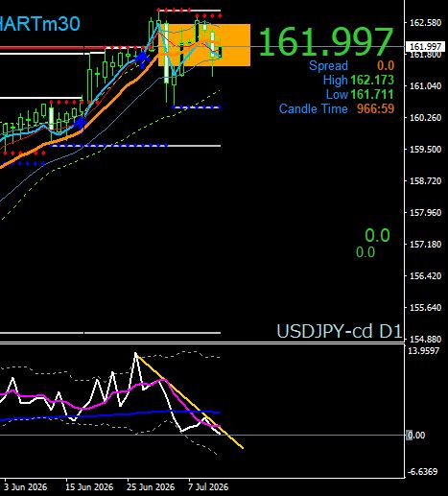Click the indicator scale value -6.6369

(423, 471)
